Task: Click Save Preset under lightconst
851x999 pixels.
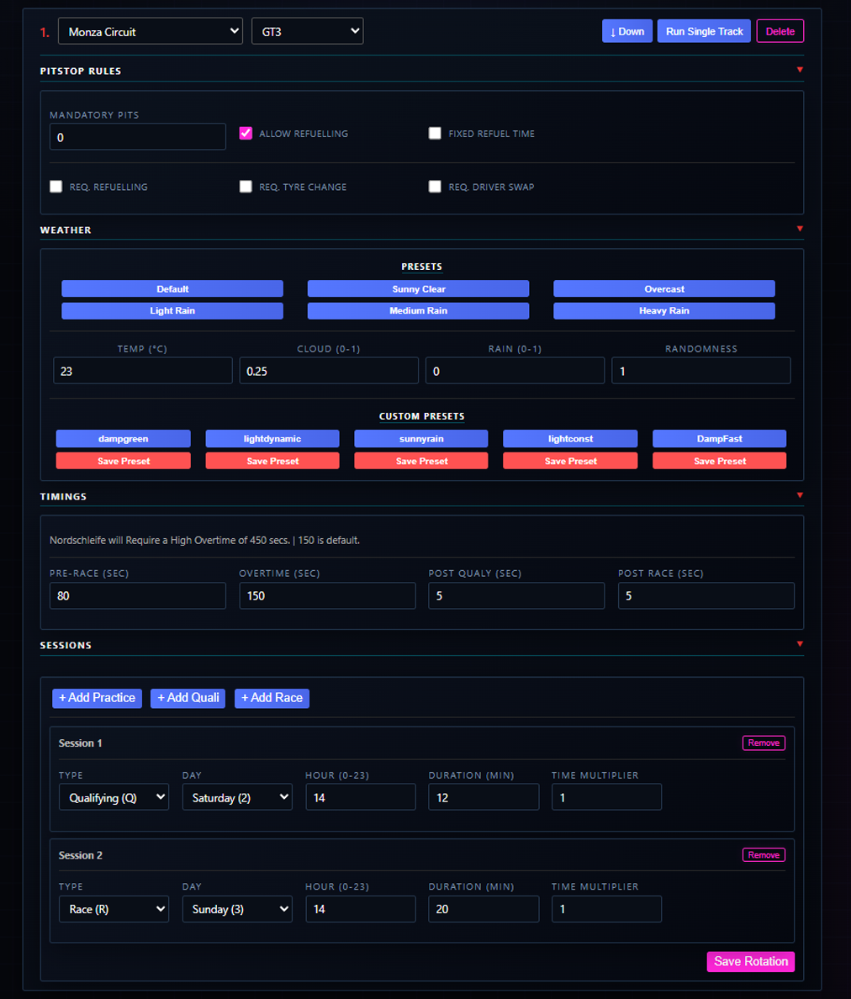Action: (x=571, y=462)
